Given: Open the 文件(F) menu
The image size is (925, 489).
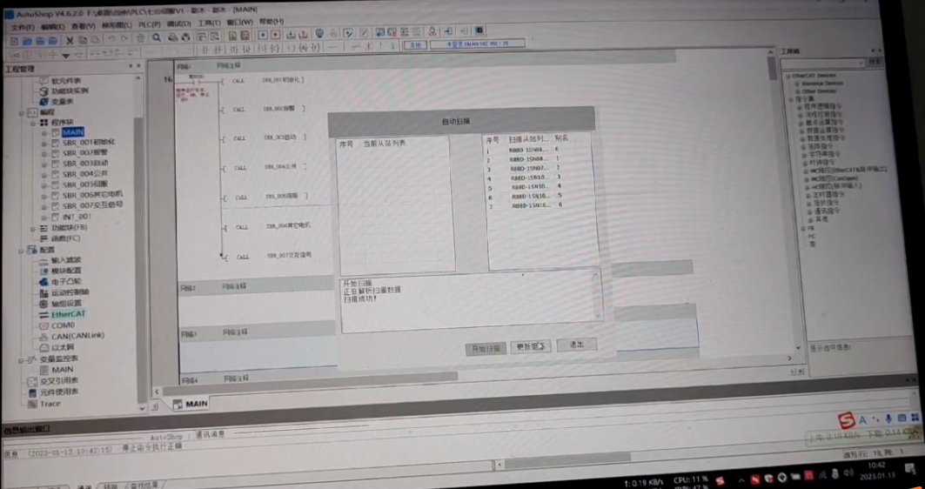Looking at the screenshot, I should (23, 27).
